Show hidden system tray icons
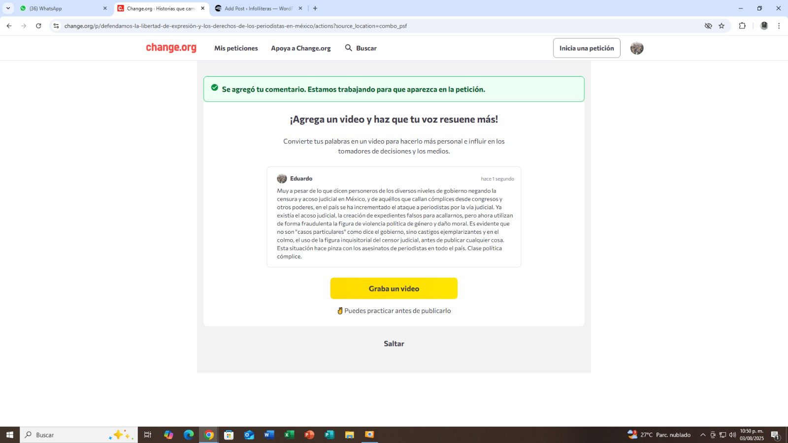This screenshot has width=788, height=443. point(703,435)
